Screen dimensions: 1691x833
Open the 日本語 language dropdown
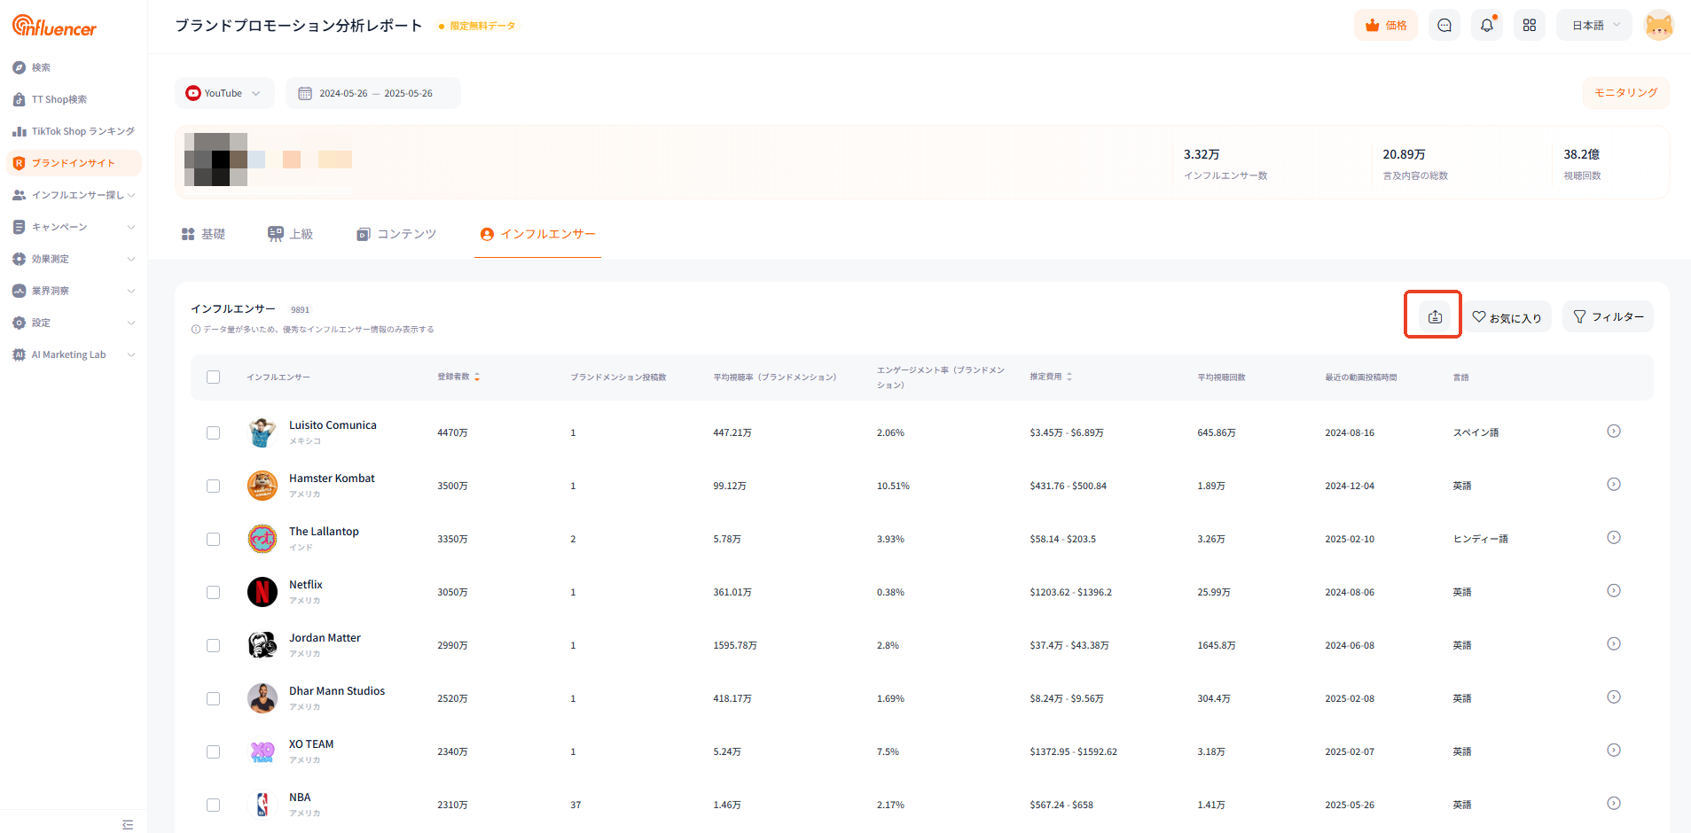point(1594,25)
